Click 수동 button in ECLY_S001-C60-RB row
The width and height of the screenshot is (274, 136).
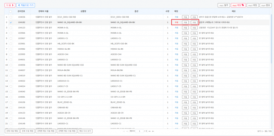(x=194, y=17)
